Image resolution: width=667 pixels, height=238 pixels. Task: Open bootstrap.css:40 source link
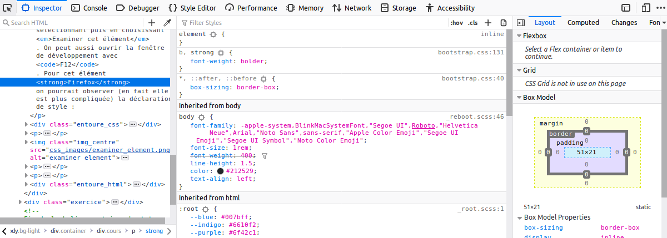click(473, 78)
